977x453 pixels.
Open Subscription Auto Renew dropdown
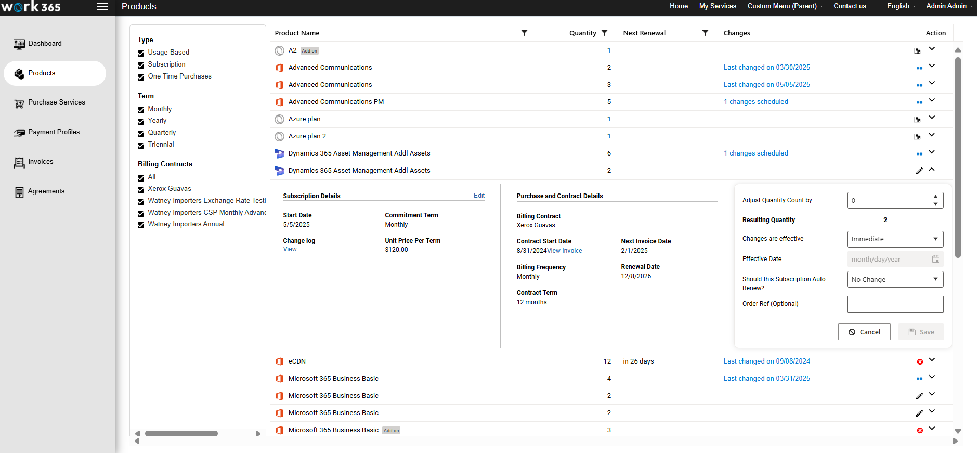[895, 279]
